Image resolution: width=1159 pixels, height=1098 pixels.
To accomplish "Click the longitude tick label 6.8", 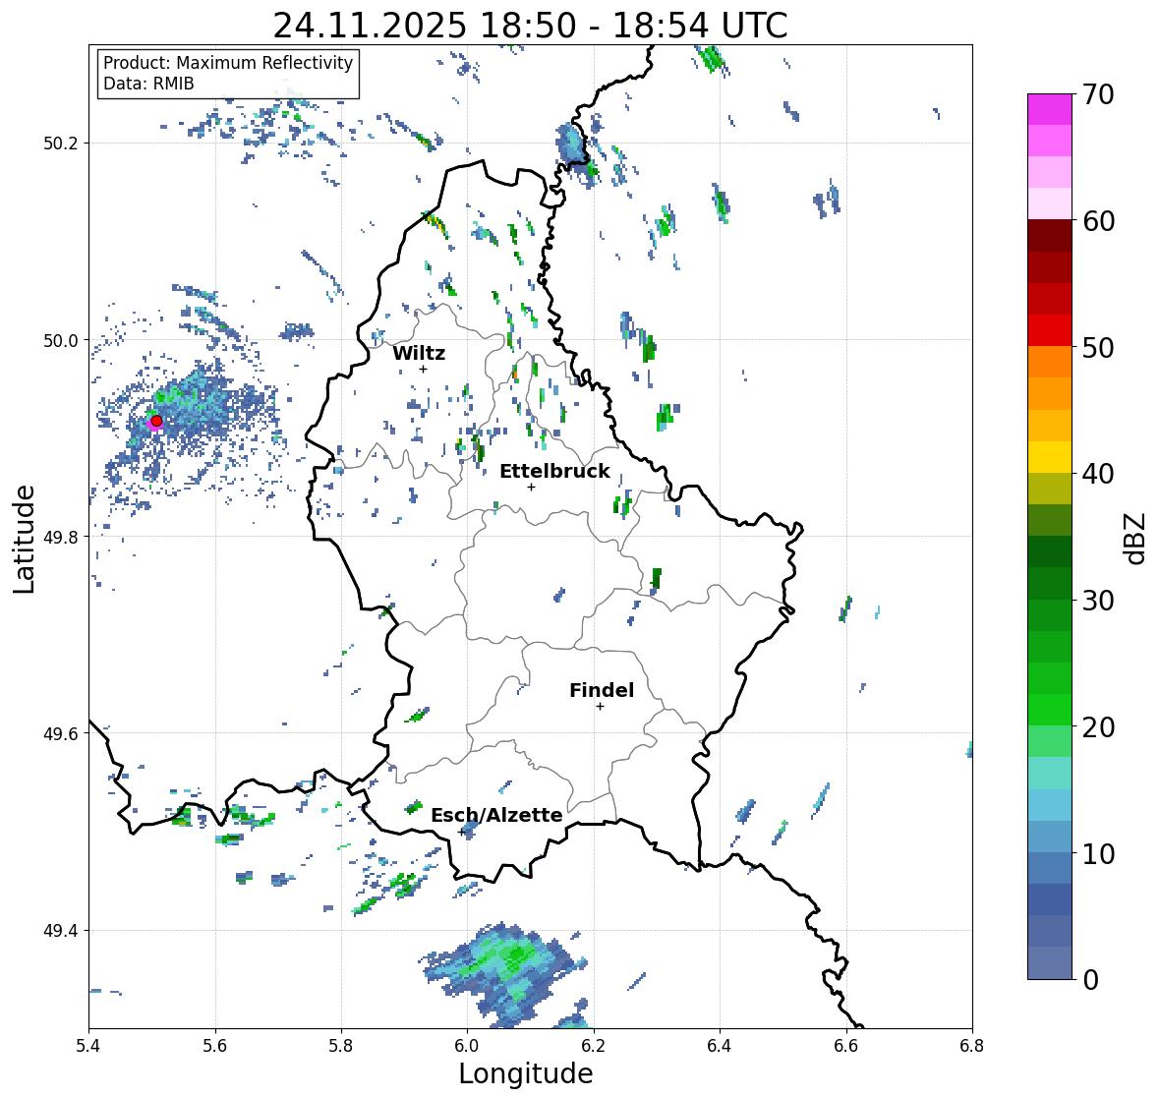I will [x=972, y=1046].
